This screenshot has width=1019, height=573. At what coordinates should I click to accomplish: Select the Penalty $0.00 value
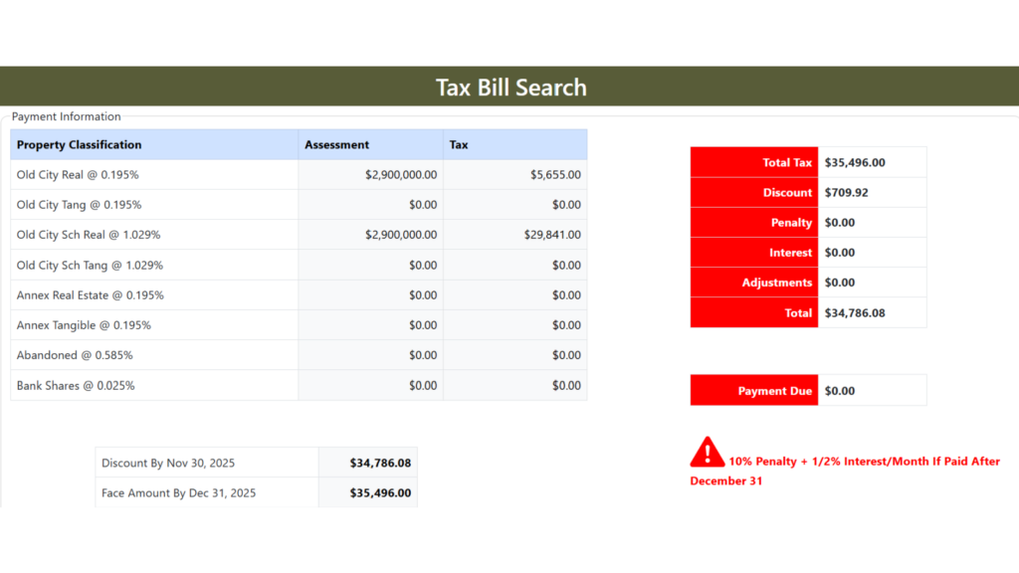click(840, 222)
